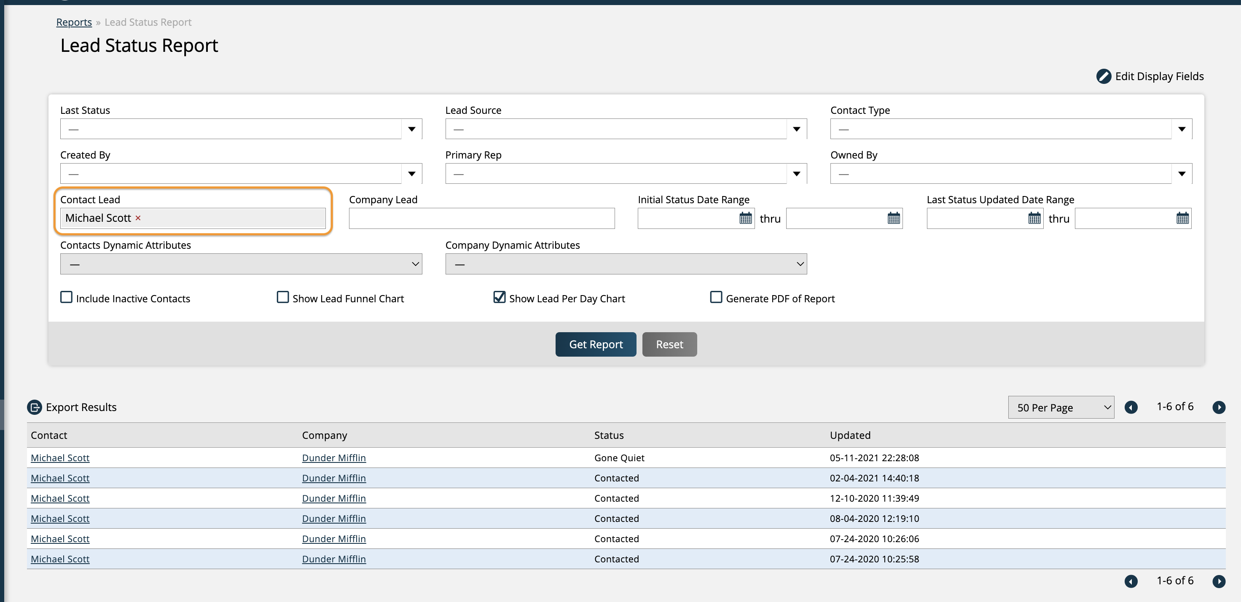The height and width of the screenshot is (602, 1241).
Task: Click the Edit Display Fields pencil icon
Action: pos(1103,76)
